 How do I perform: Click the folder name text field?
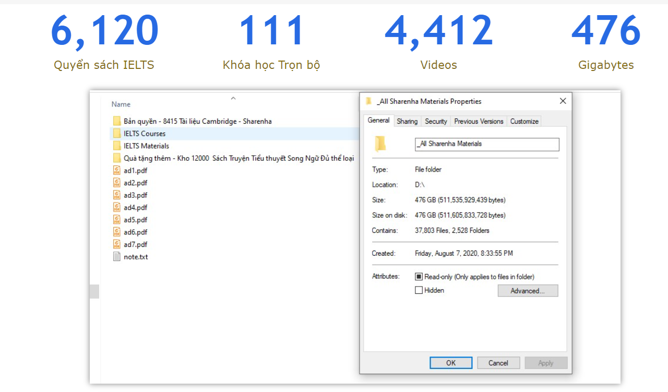point(486,144)
